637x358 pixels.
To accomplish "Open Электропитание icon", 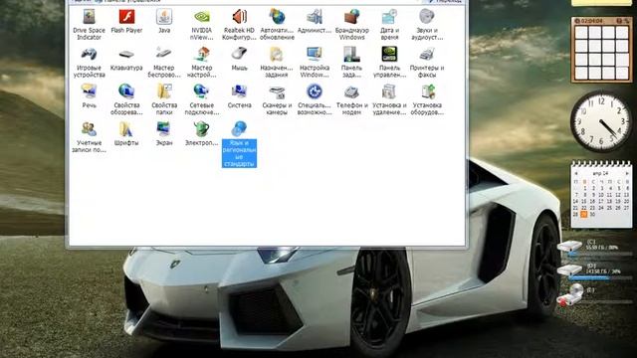I will tap(201, 134).
